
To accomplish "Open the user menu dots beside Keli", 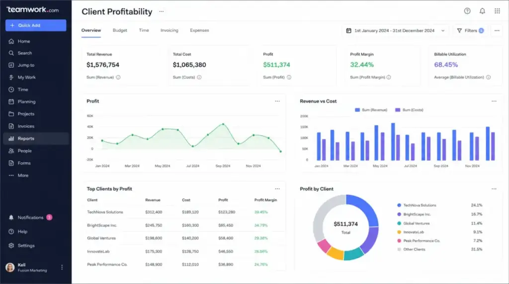I will (62, 267).
